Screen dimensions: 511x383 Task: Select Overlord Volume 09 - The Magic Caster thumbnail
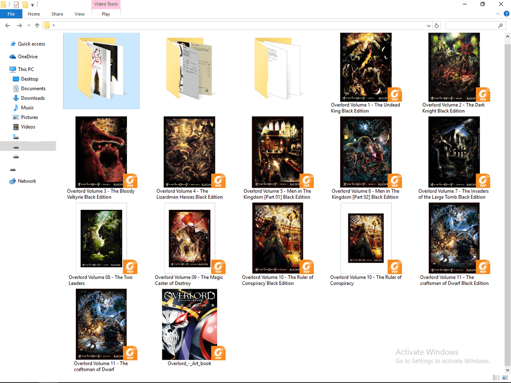click(x=189, y=238)
